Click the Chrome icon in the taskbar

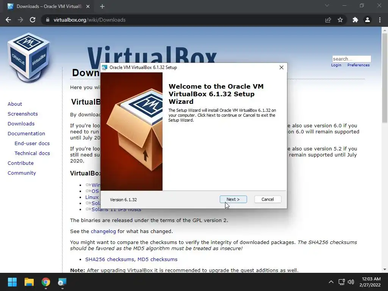(46, 282)
